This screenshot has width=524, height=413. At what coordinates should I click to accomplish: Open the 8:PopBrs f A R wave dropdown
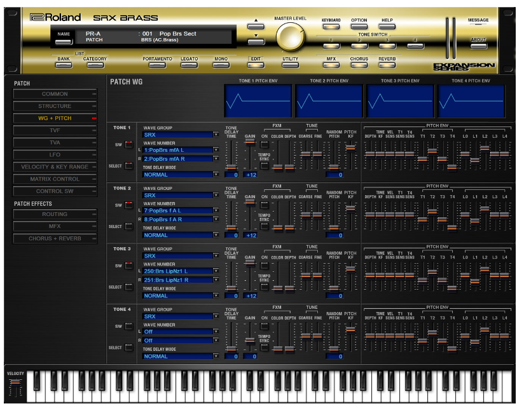coord(181,219)
